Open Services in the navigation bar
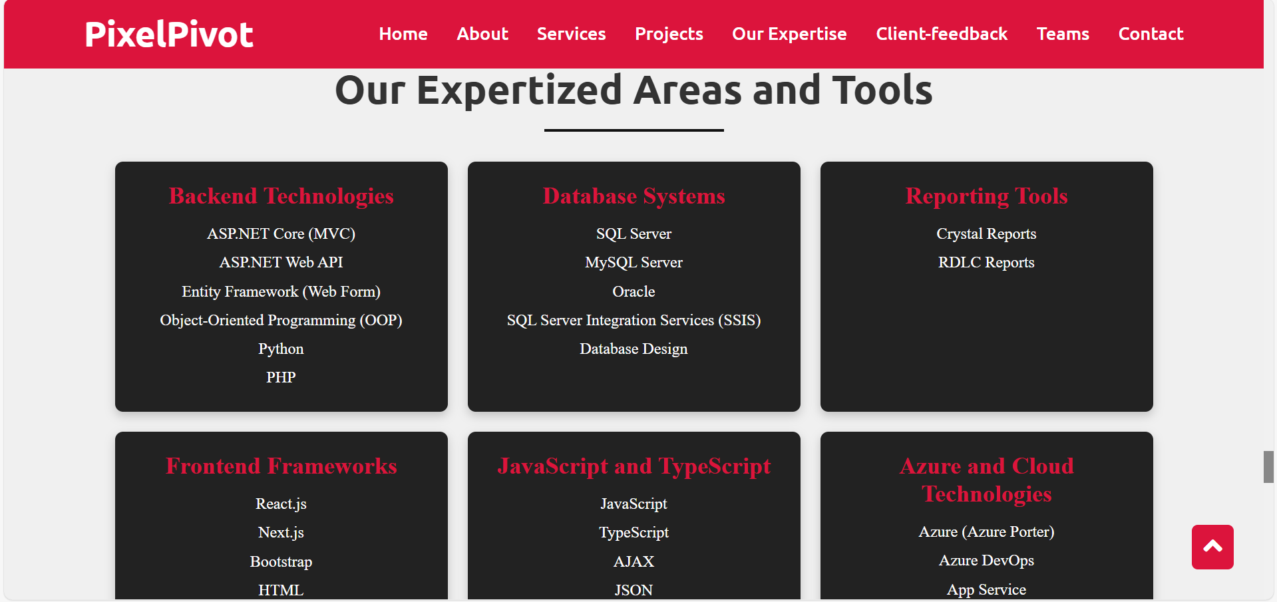1277x602 pixels. [x=571, y=34]
